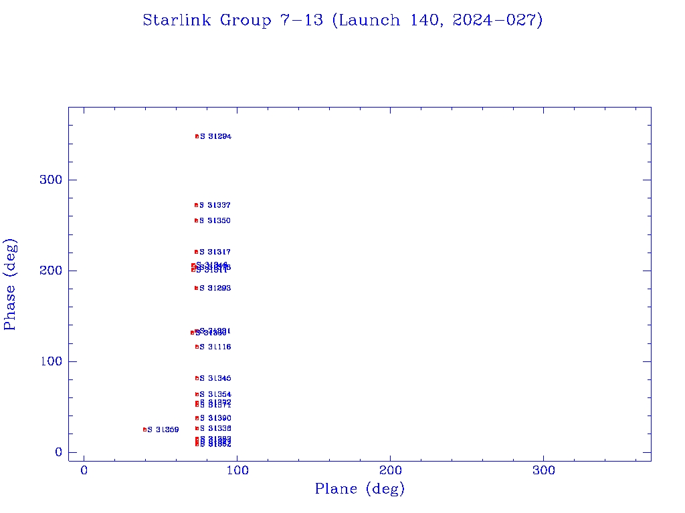The height and width of the screenshot is (513, 685).
Task: Select the "0" tick label on the Plane axis
Action: tap(84, 470)
